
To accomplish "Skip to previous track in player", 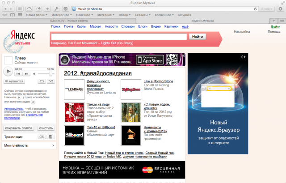I will pos(18,74).
